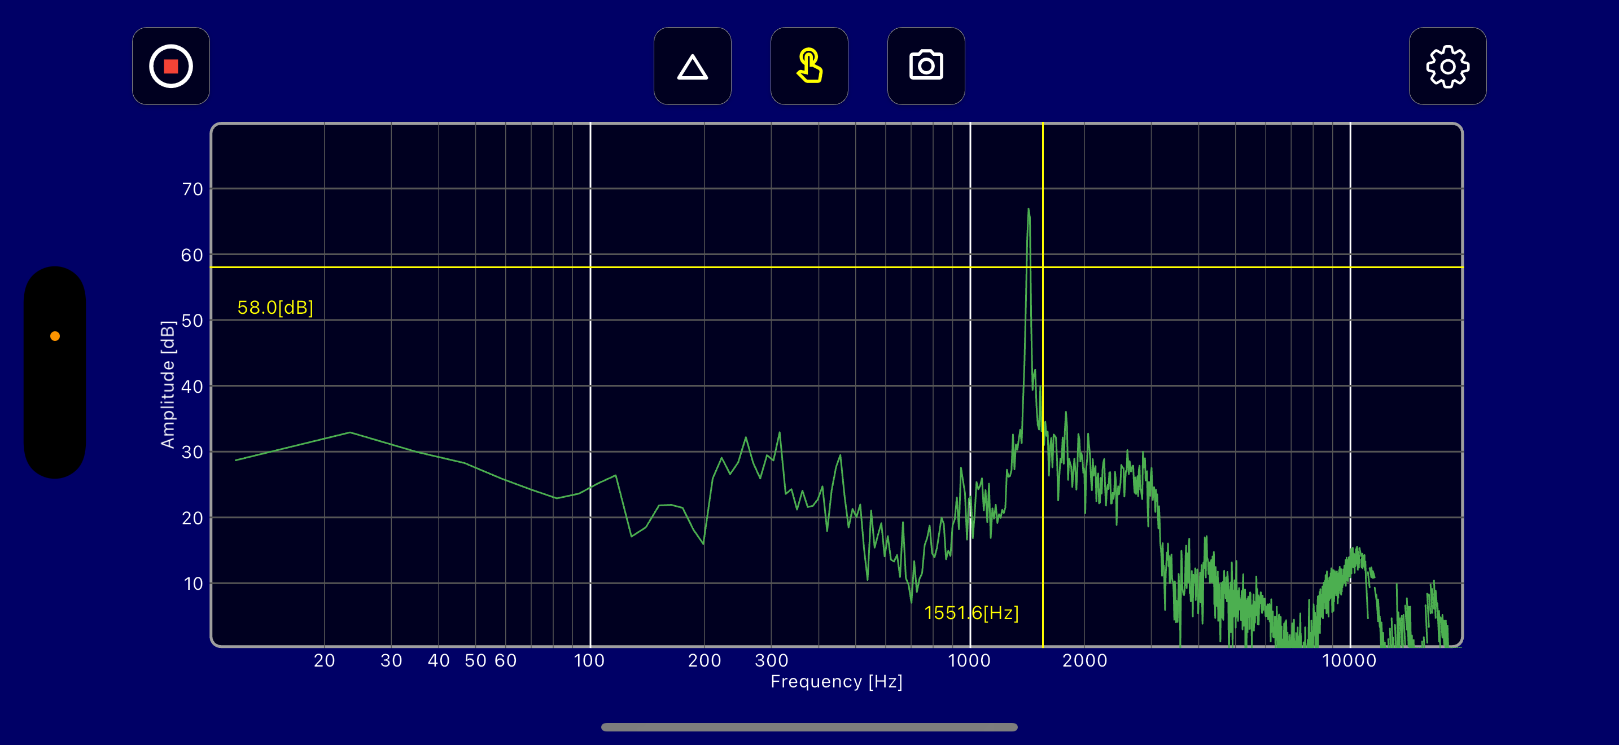Viewport: 1619px width, 745px height.
Task: Click the 1551.6[Hz] cursor readout
Action: click(x=971, y=612)
